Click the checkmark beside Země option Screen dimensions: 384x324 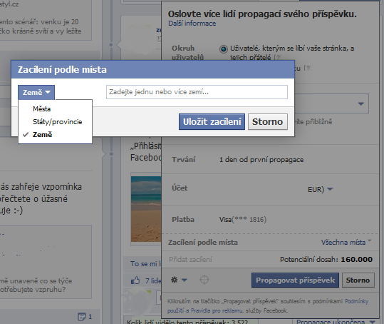26,134
